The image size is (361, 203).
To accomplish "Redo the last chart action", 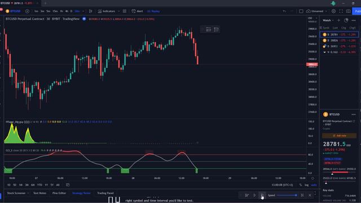I will (292, 11).
